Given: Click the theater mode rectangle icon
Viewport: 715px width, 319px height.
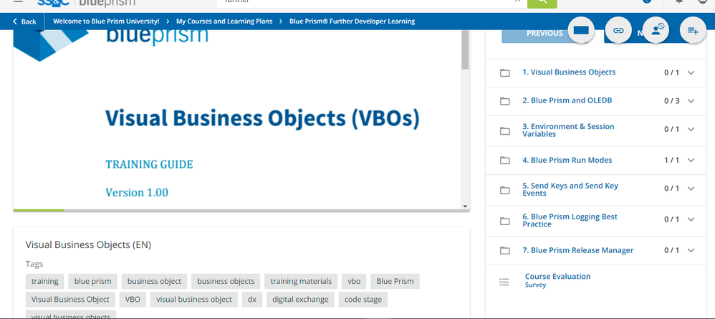Looking at the screenshot, I should click(x=581, y=31).
